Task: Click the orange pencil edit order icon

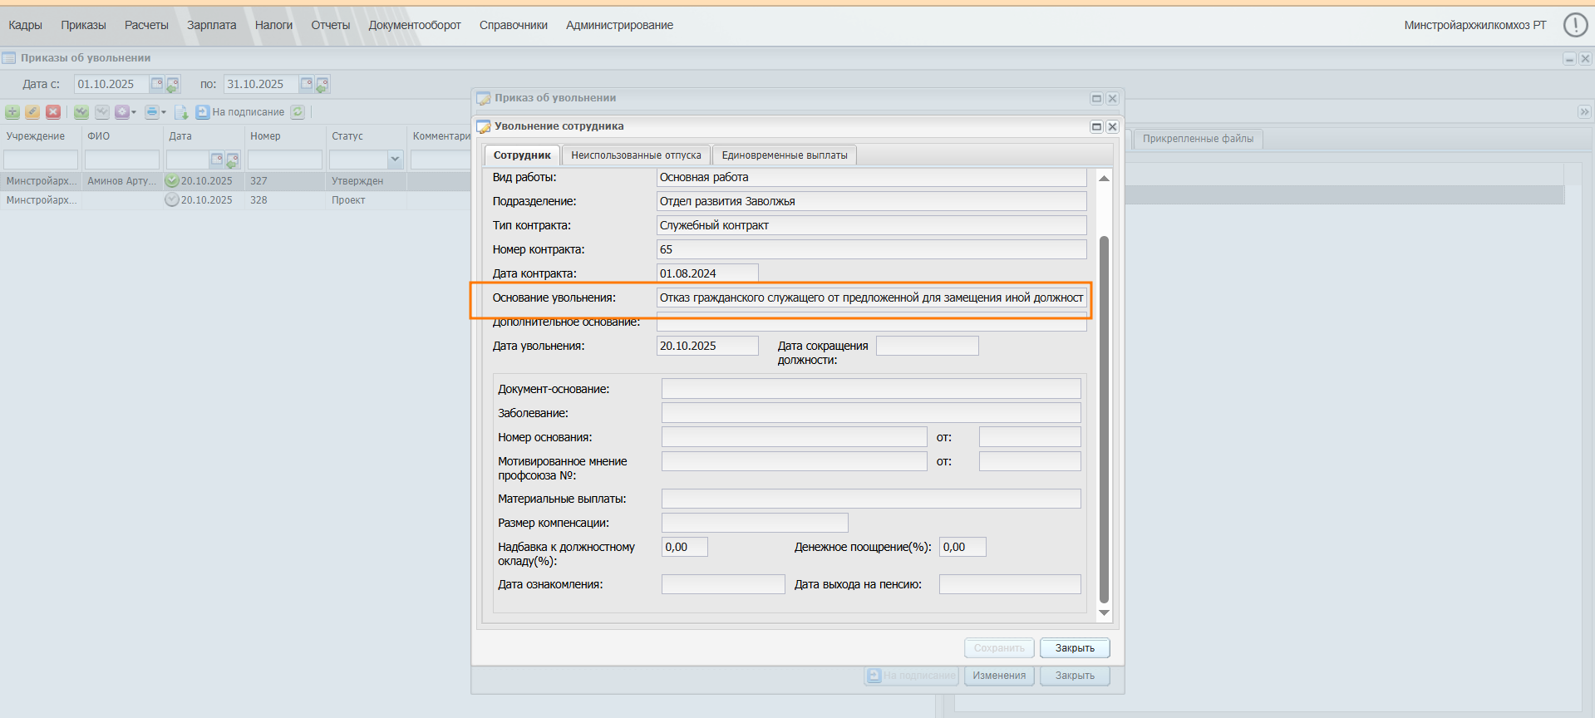Action: pos(32,112)
